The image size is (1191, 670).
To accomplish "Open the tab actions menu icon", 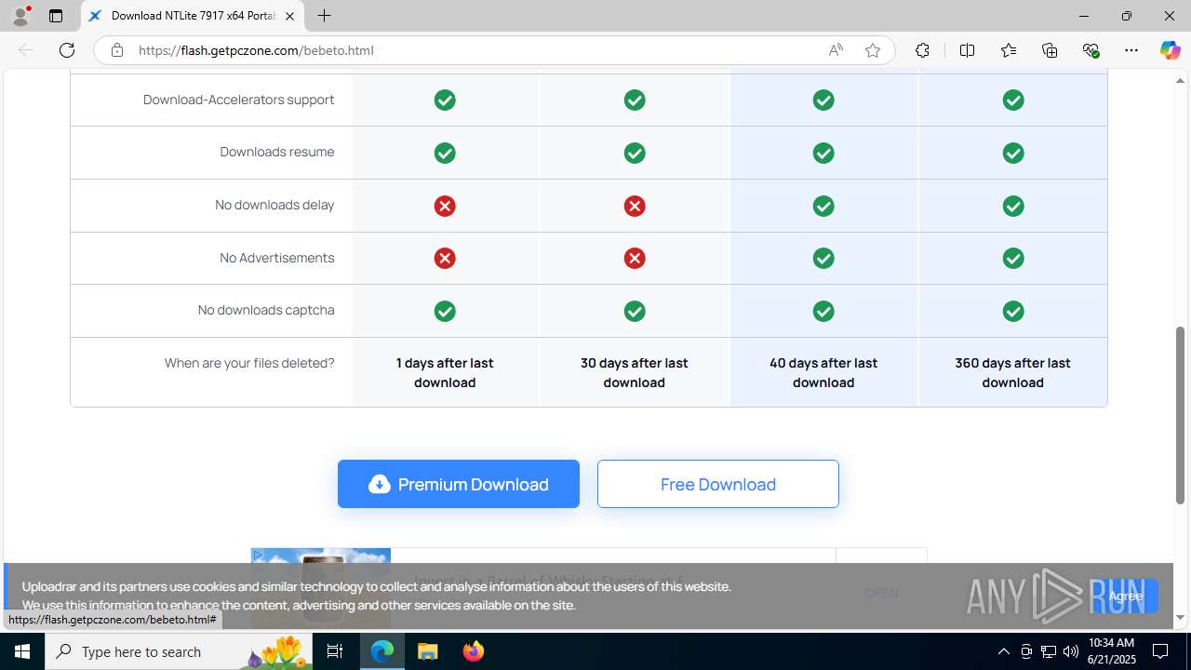I will tap(56, 16).
